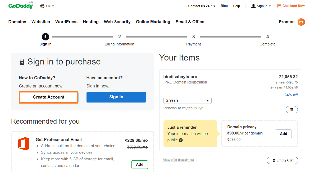
Task: Click the Recommended for you heading
Action: click(45, 121)
